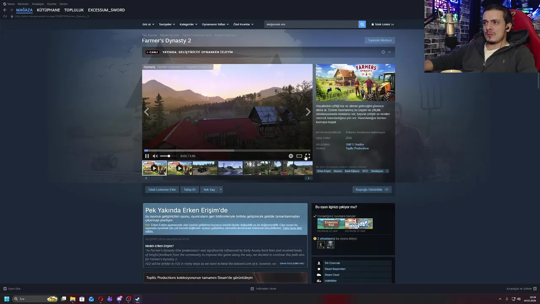Nudge thumbnail strip left arrow
Screen dimensions: 540x304
[x=146, y=178]
